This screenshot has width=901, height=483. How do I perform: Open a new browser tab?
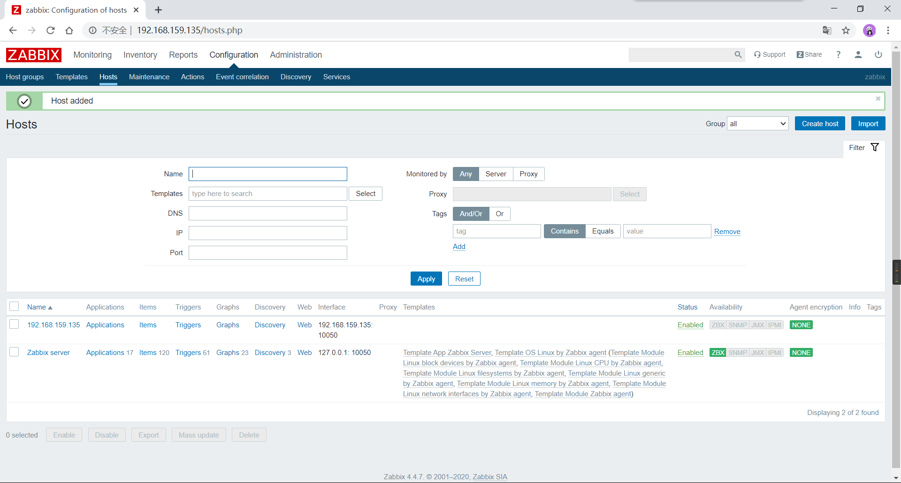point(159,10)
